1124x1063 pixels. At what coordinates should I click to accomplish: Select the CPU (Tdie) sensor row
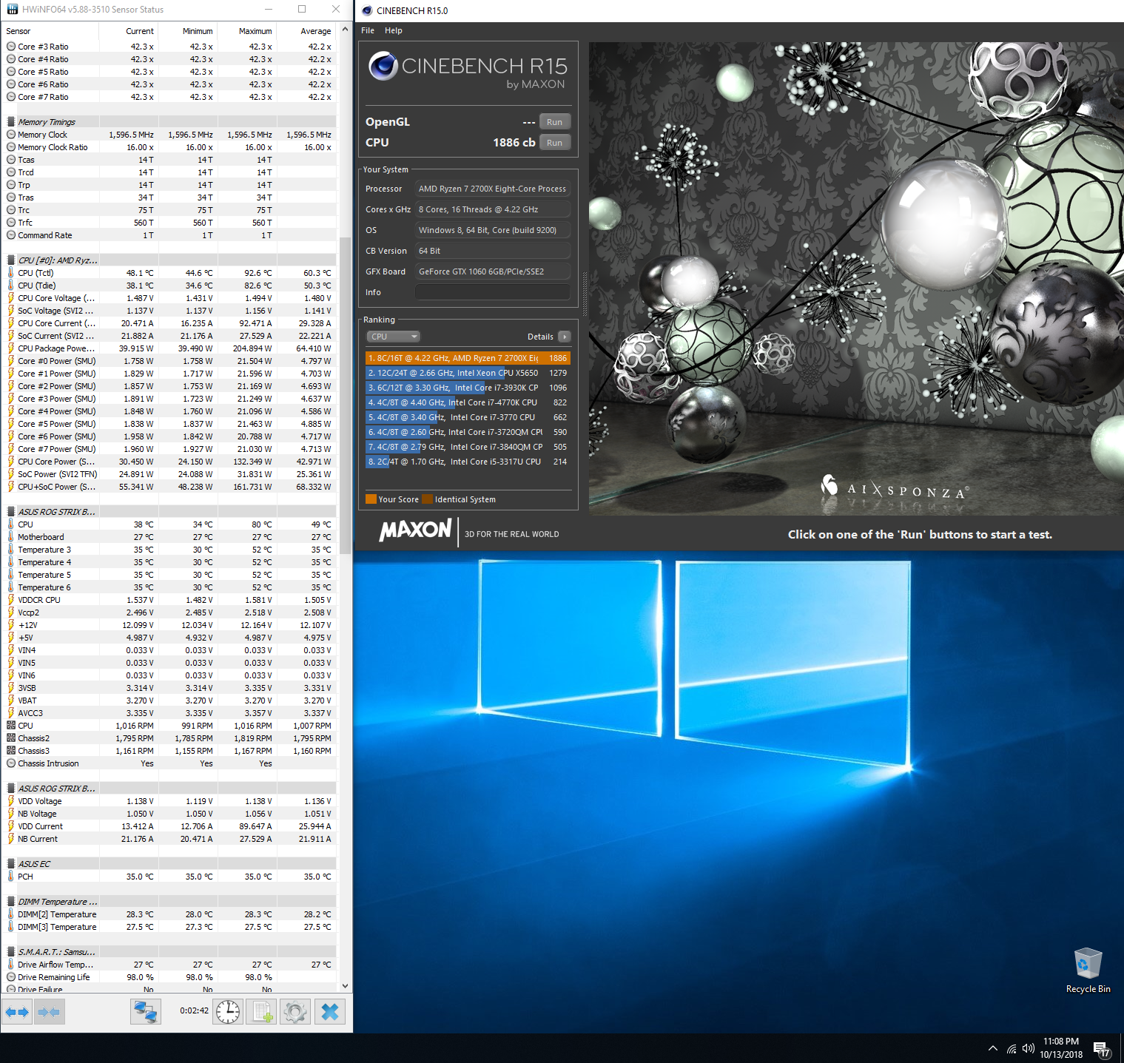coord(169,286)
